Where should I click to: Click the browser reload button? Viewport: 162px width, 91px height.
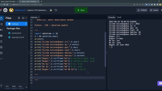(5, 5)
